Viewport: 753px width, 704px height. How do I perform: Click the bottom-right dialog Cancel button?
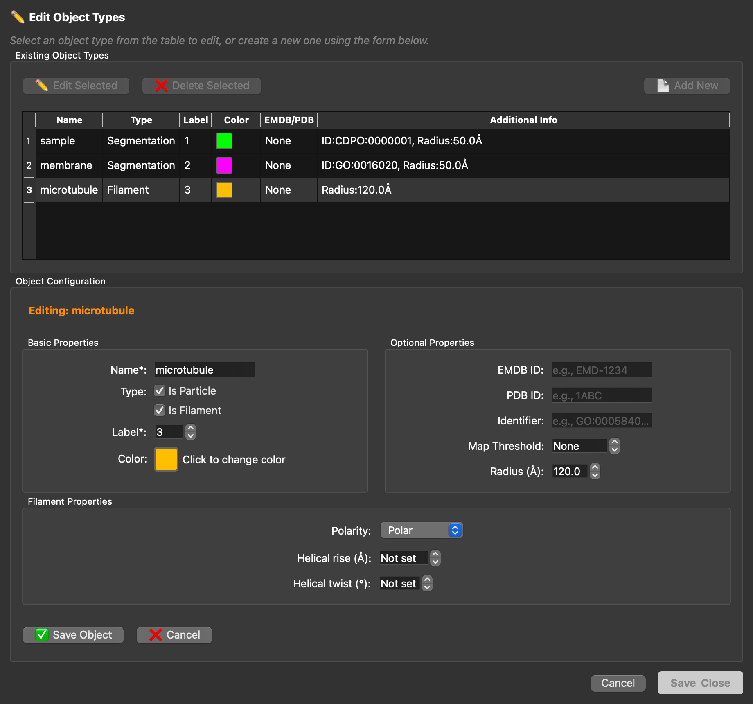tap(618, 683)
